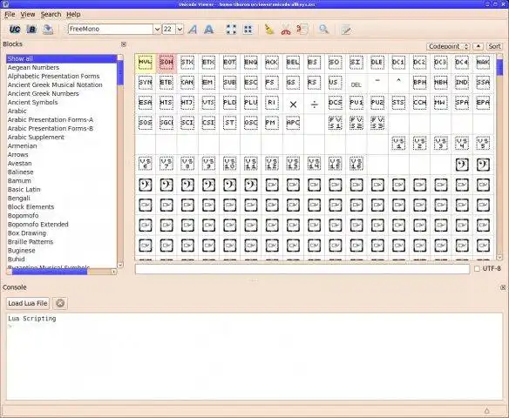Select Arrows block
This screenshot has width=509, height=418.
pos(17,155)
